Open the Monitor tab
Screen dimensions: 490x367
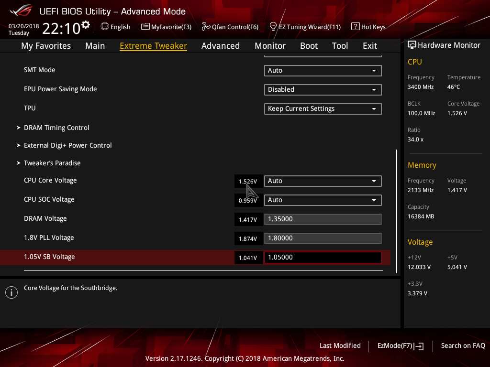[x=270, y=46]
